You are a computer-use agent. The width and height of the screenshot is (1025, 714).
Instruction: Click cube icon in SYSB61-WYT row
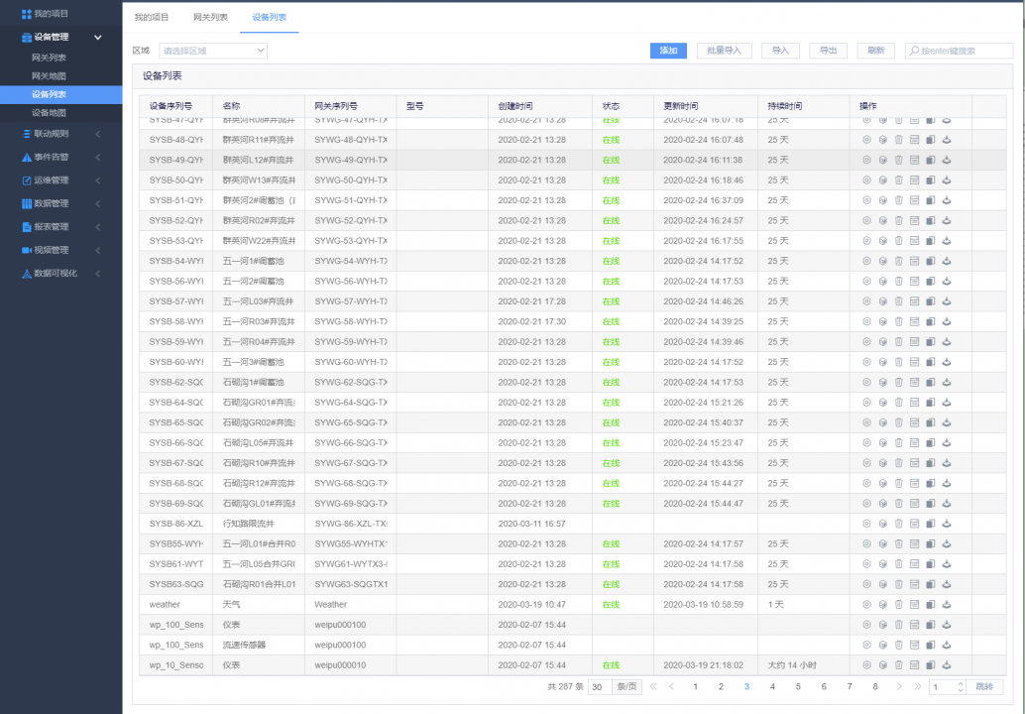(882, 563)
